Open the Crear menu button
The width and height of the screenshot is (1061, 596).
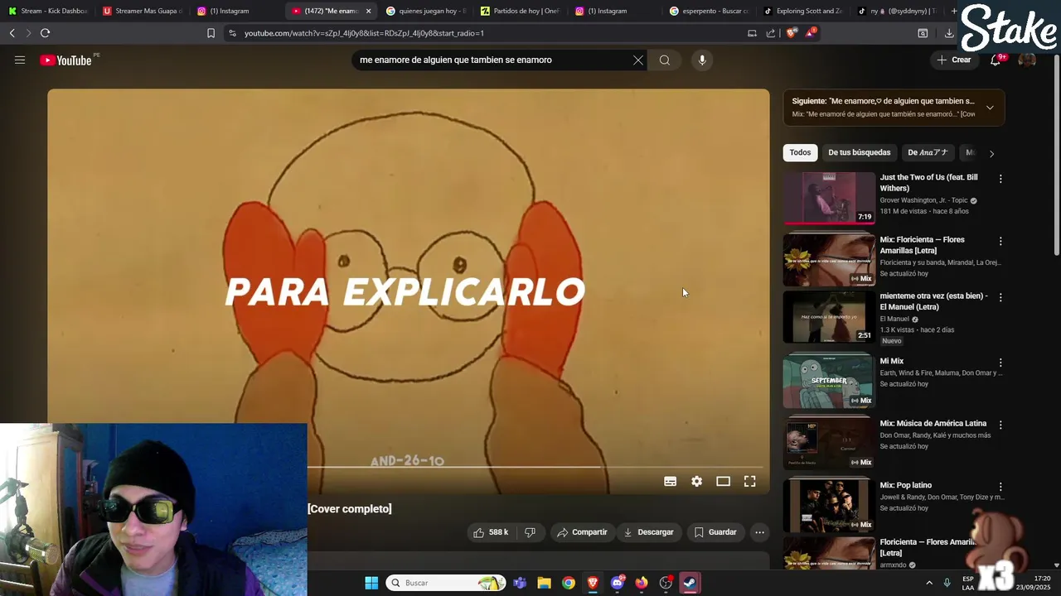(954, 60)
